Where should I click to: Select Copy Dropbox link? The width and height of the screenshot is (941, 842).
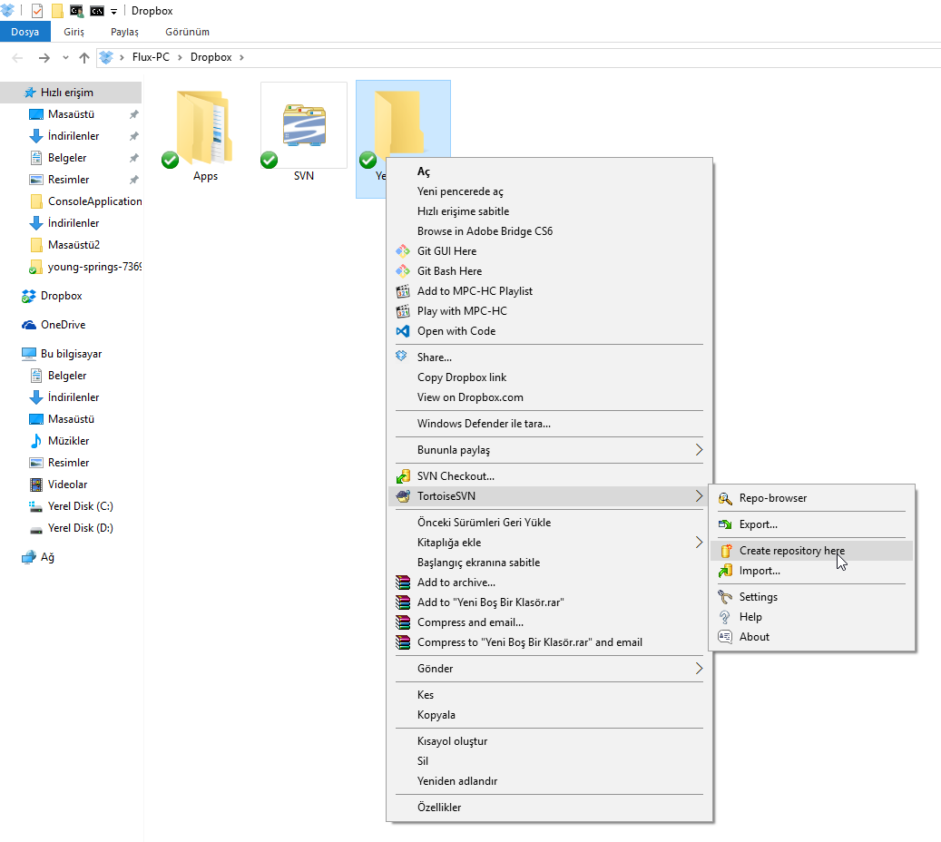point(549,377)
